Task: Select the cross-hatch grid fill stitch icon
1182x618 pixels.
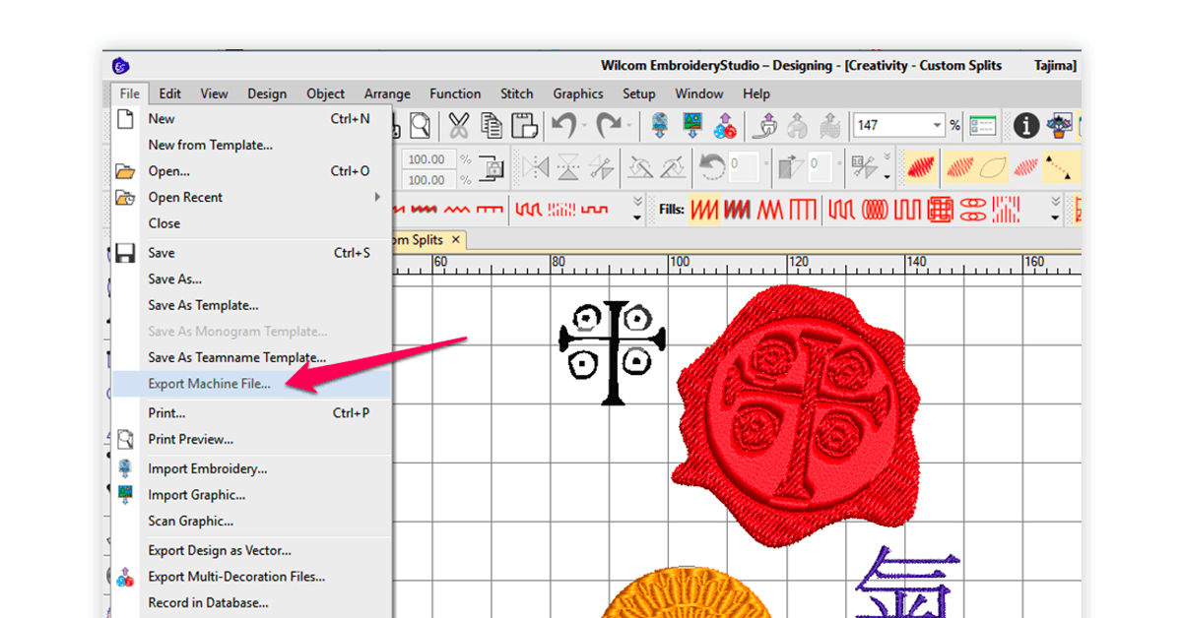Action: click(941, 210)
